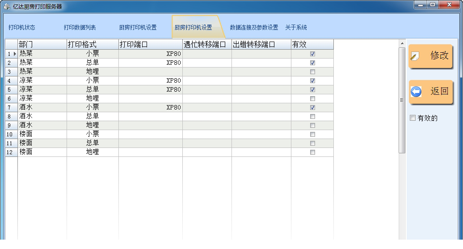This screenshot has height=249, width=463.
Task: Enable 有效 checkbox for row 10 楼面 小票
Action: click(312, 135)
